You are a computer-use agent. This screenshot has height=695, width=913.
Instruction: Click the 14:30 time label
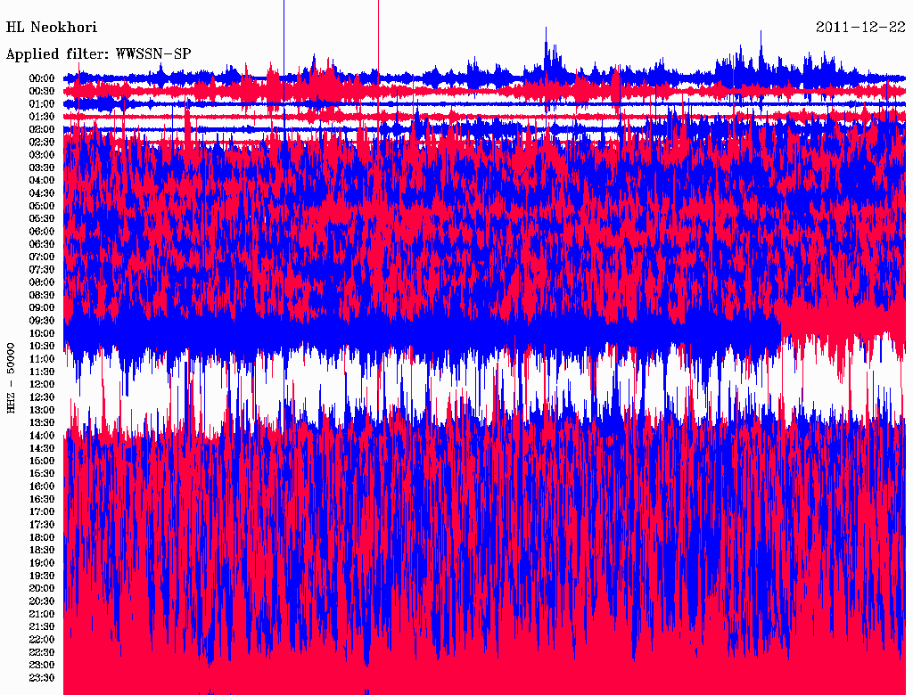42,448
